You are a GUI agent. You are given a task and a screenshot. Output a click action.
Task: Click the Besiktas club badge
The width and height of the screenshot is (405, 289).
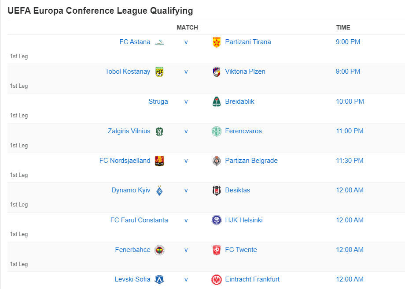216,190
